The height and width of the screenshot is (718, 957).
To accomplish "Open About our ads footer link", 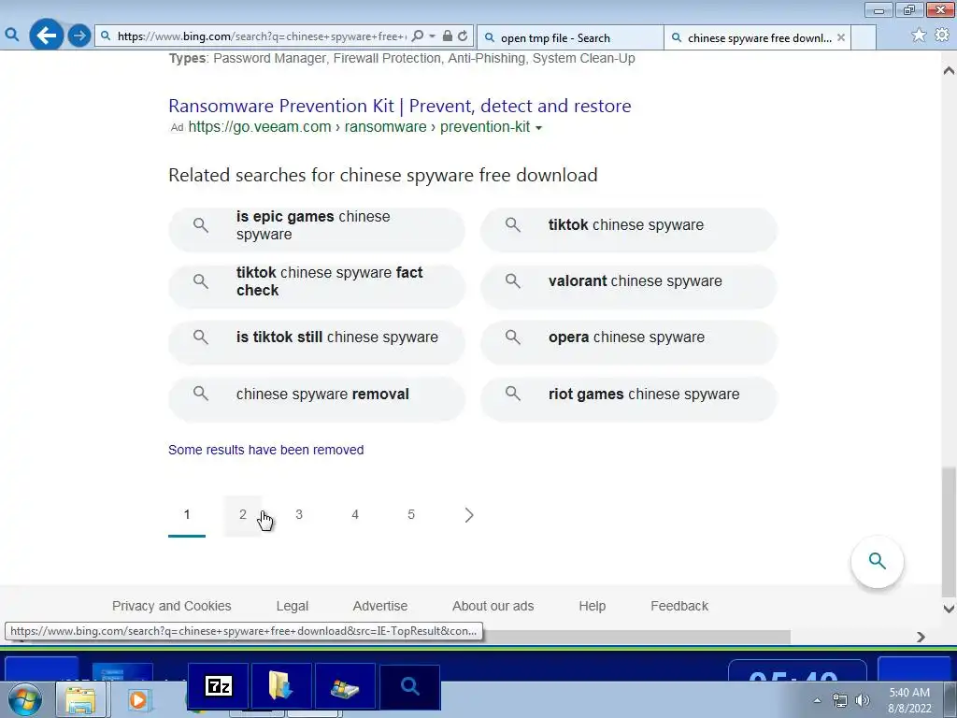I will (x=493, y=606).
